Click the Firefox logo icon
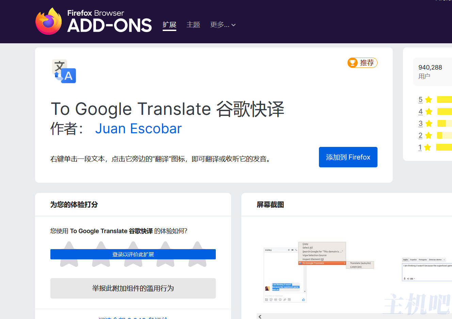Screen dimensions: 452x319 (x=49, y=21)
